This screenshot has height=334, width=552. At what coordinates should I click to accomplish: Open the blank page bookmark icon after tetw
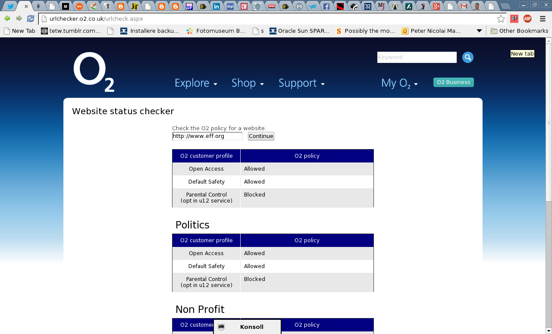pos(110,31)
